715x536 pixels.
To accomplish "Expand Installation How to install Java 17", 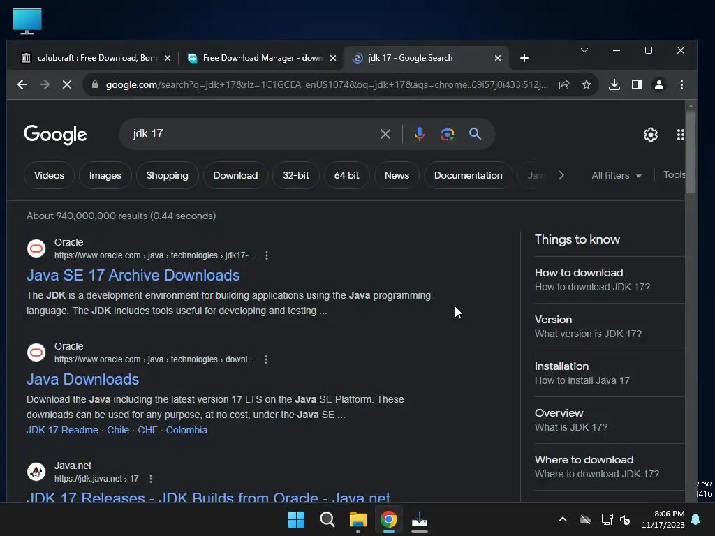I will 609,373.
